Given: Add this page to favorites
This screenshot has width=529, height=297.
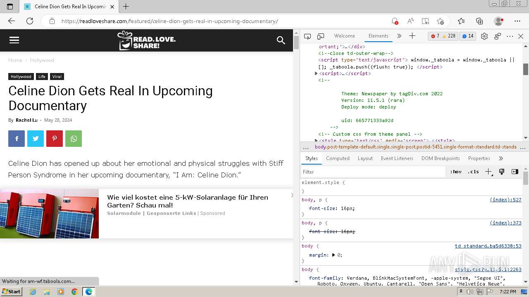Looking at the screenshot, I should coord(440,21).
